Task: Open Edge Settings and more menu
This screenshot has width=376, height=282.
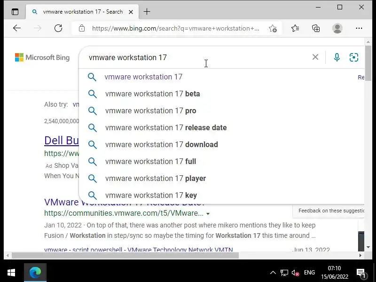Action: point(359,28)
